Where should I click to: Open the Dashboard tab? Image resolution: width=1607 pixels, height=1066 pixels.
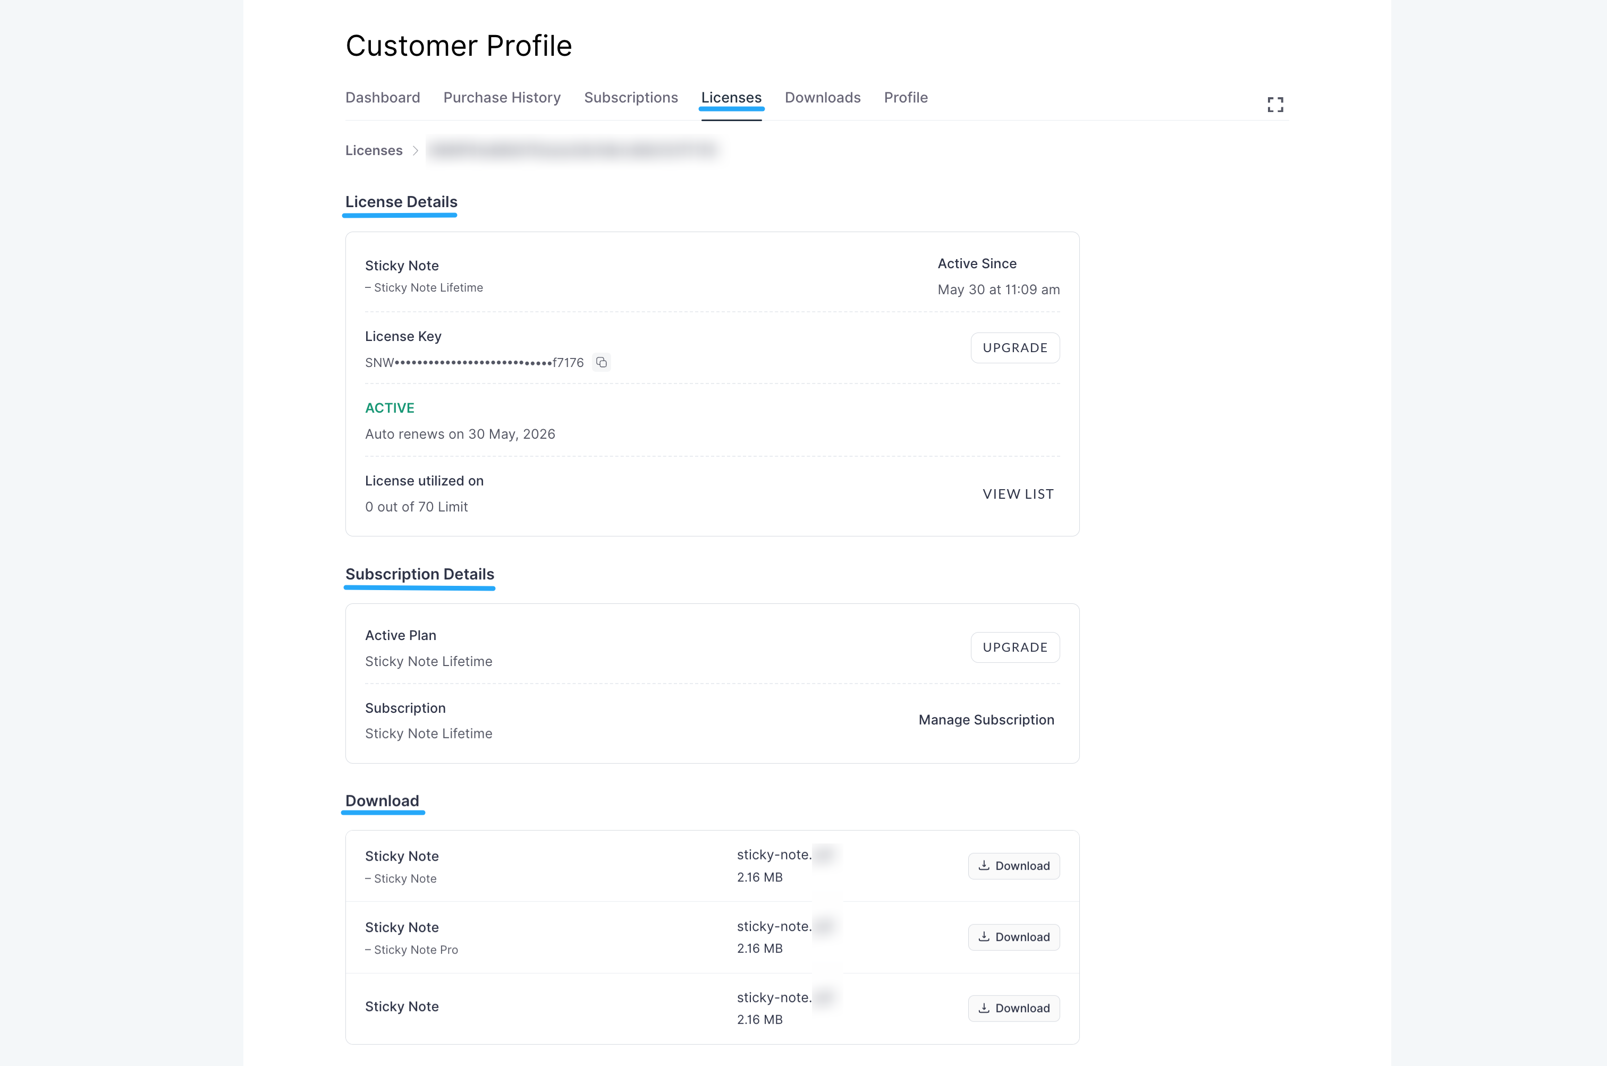tap(382, 98)
